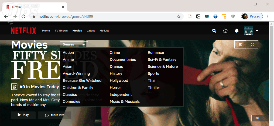Viewport: 274px width, 126px height.
Task: Choose Award-Winning genre
Action: (76, 73)
